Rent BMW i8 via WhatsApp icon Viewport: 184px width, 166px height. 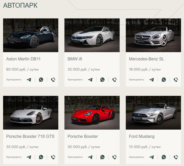point(102,80)
